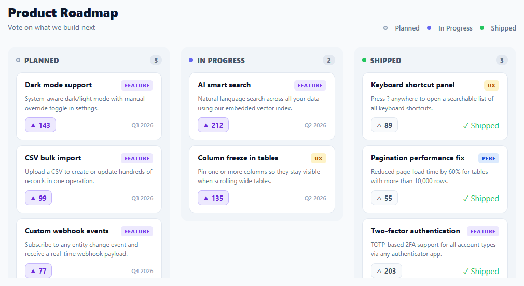Open the AI smart search card title
Viewport: 524px width, 286px height.
click(224, 85)
